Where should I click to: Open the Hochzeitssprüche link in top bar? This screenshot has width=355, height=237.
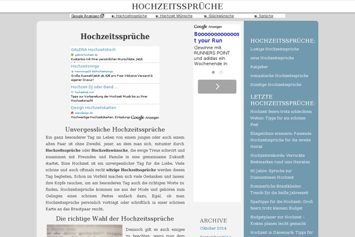(x=131, y=16)
